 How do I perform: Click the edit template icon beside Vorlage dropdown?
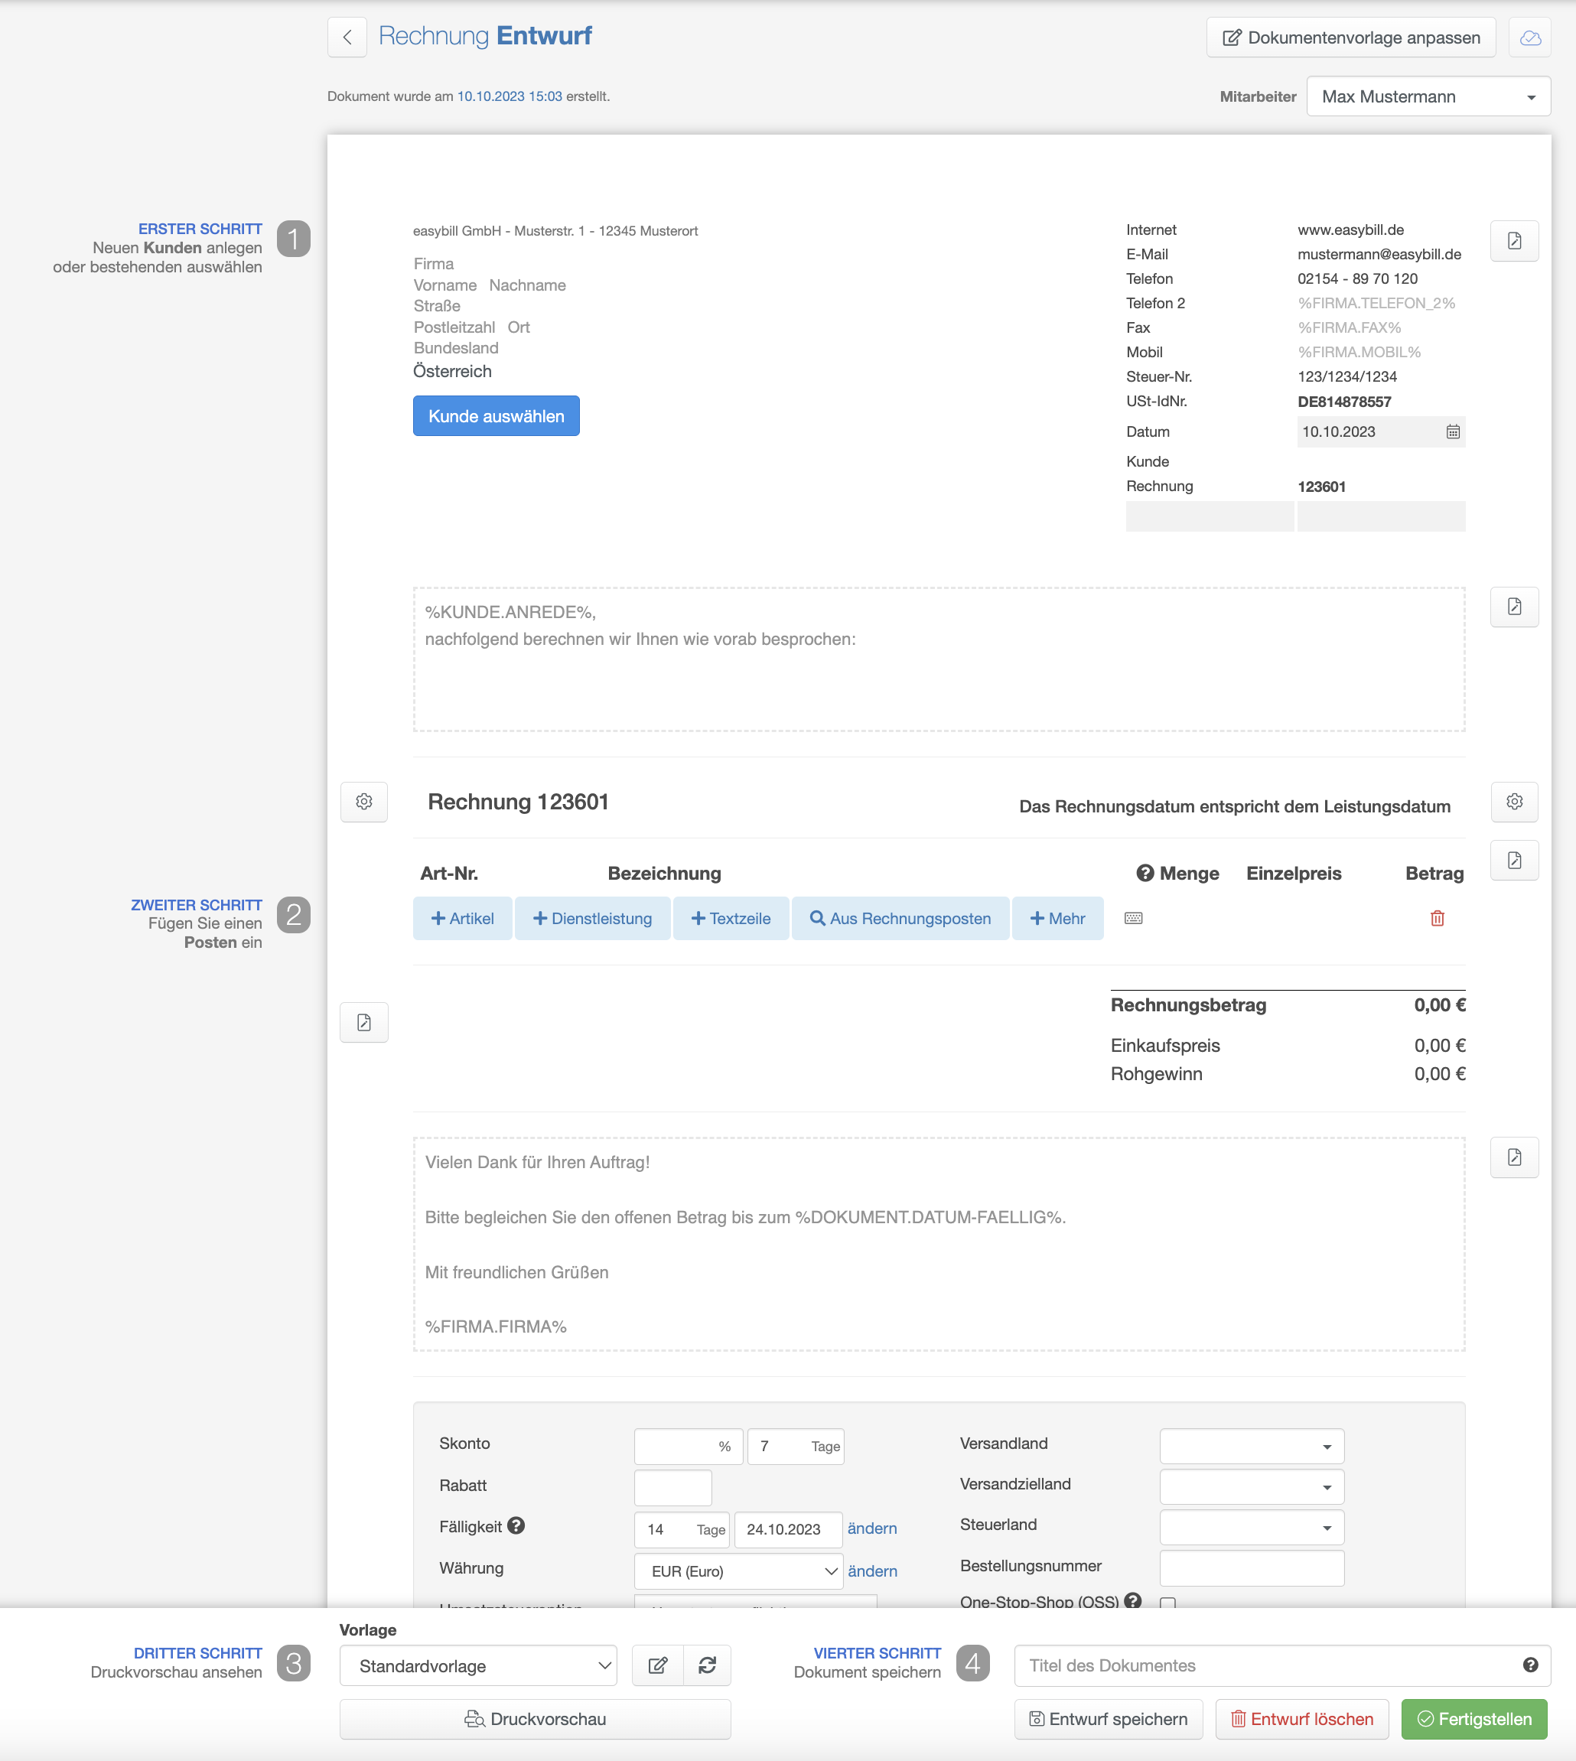(x=657, y=1666)
